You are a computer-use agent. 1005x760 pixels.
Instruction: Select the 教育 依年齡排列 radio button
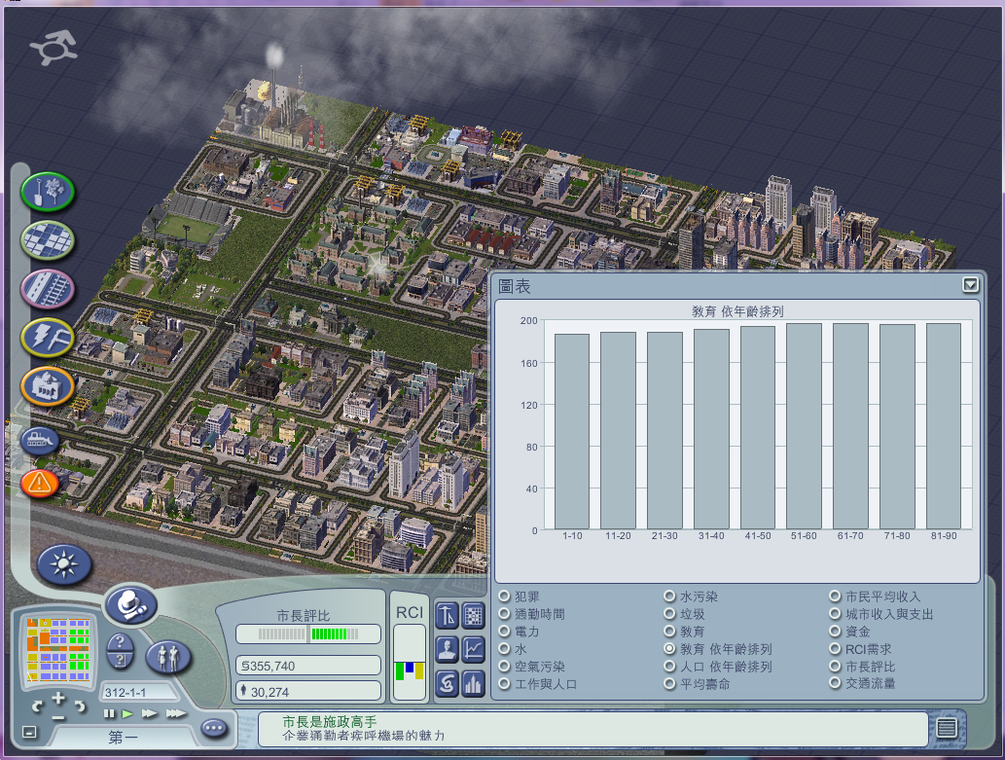click(x=669, y=649)
